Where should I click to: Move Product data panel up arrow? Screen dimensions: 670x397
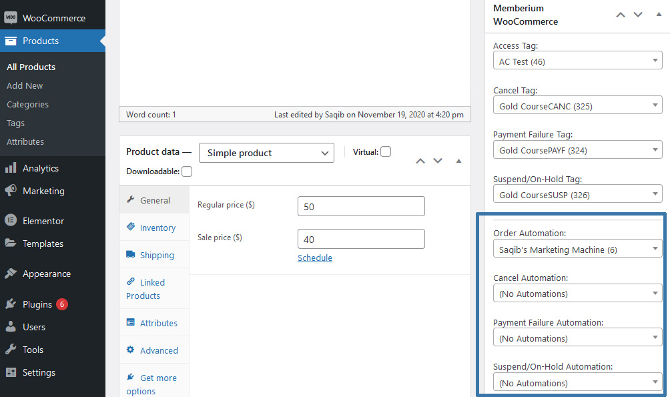420,161
